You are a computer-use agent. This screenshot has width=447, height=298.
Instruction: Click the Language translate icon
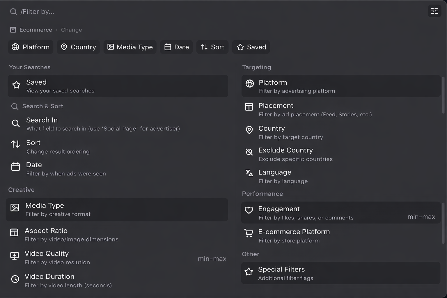249,173
